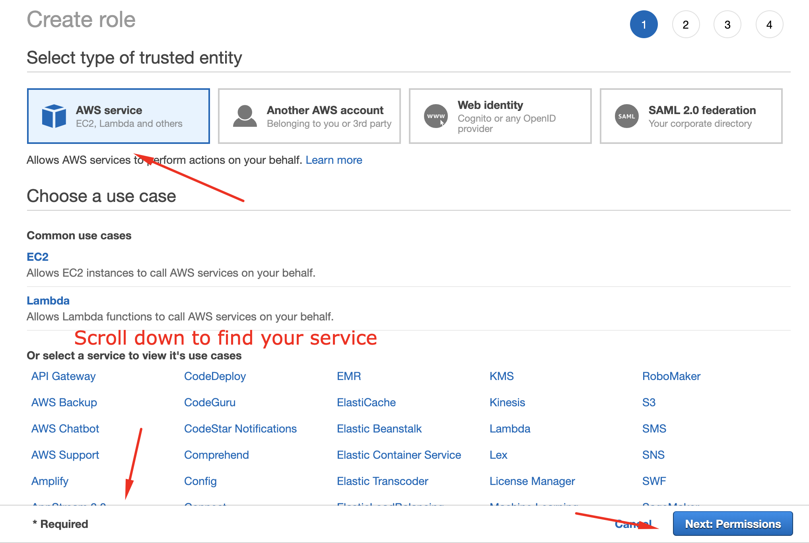
Task: Go to wizard step 1
Action: click(644, 24)
